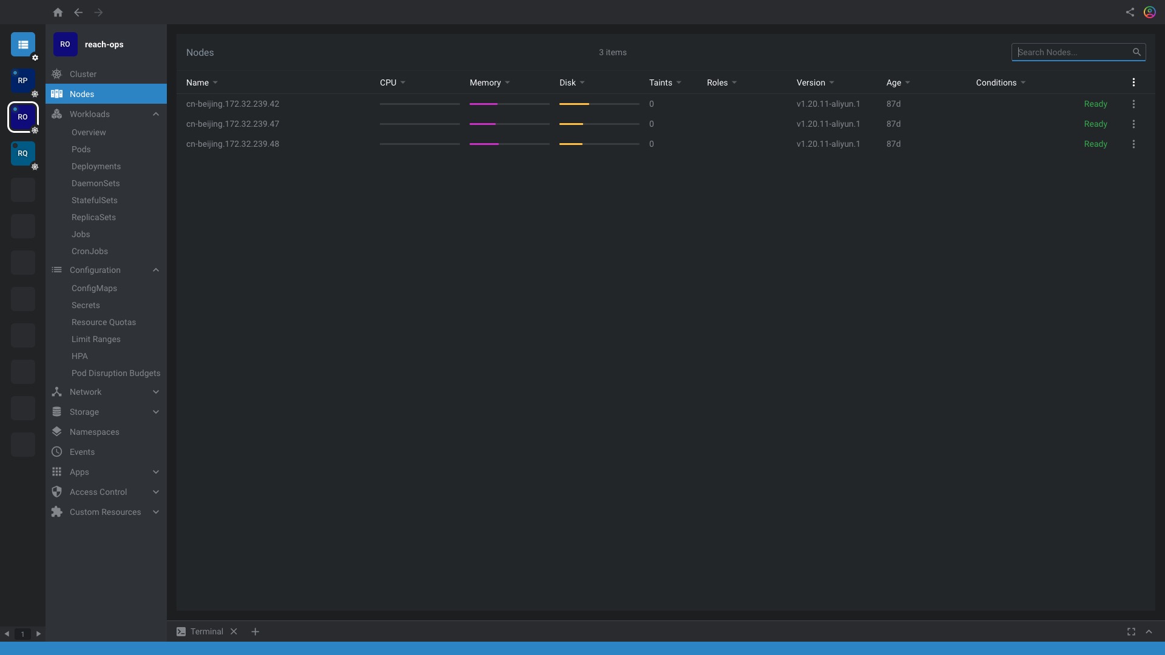The image size is (1165, 655).
Task: Collapse the Workloads section
Action: point(156,114)
